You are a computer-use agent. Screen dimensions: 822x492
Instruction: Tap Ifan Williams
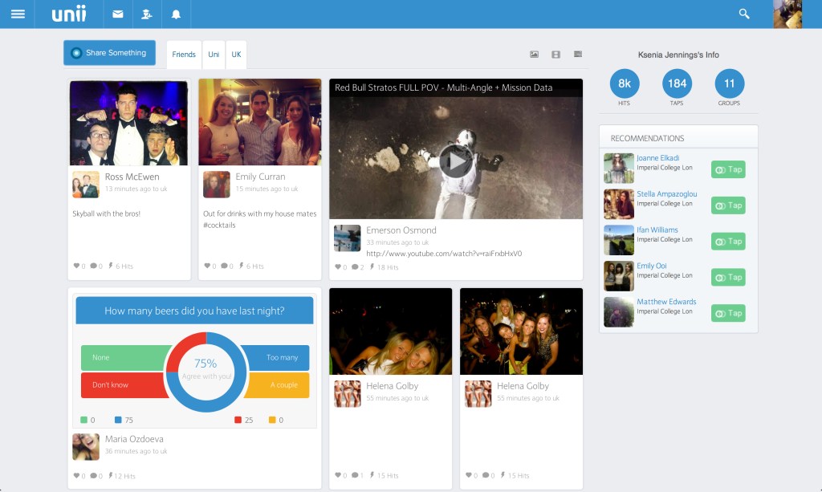(x=728, y=241)
